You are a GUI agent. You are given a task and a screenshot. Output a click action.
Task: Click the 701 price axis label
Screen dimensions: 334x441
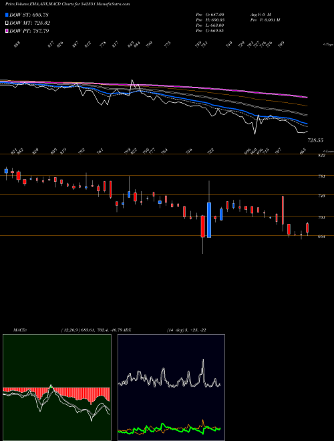click(322, 217)
